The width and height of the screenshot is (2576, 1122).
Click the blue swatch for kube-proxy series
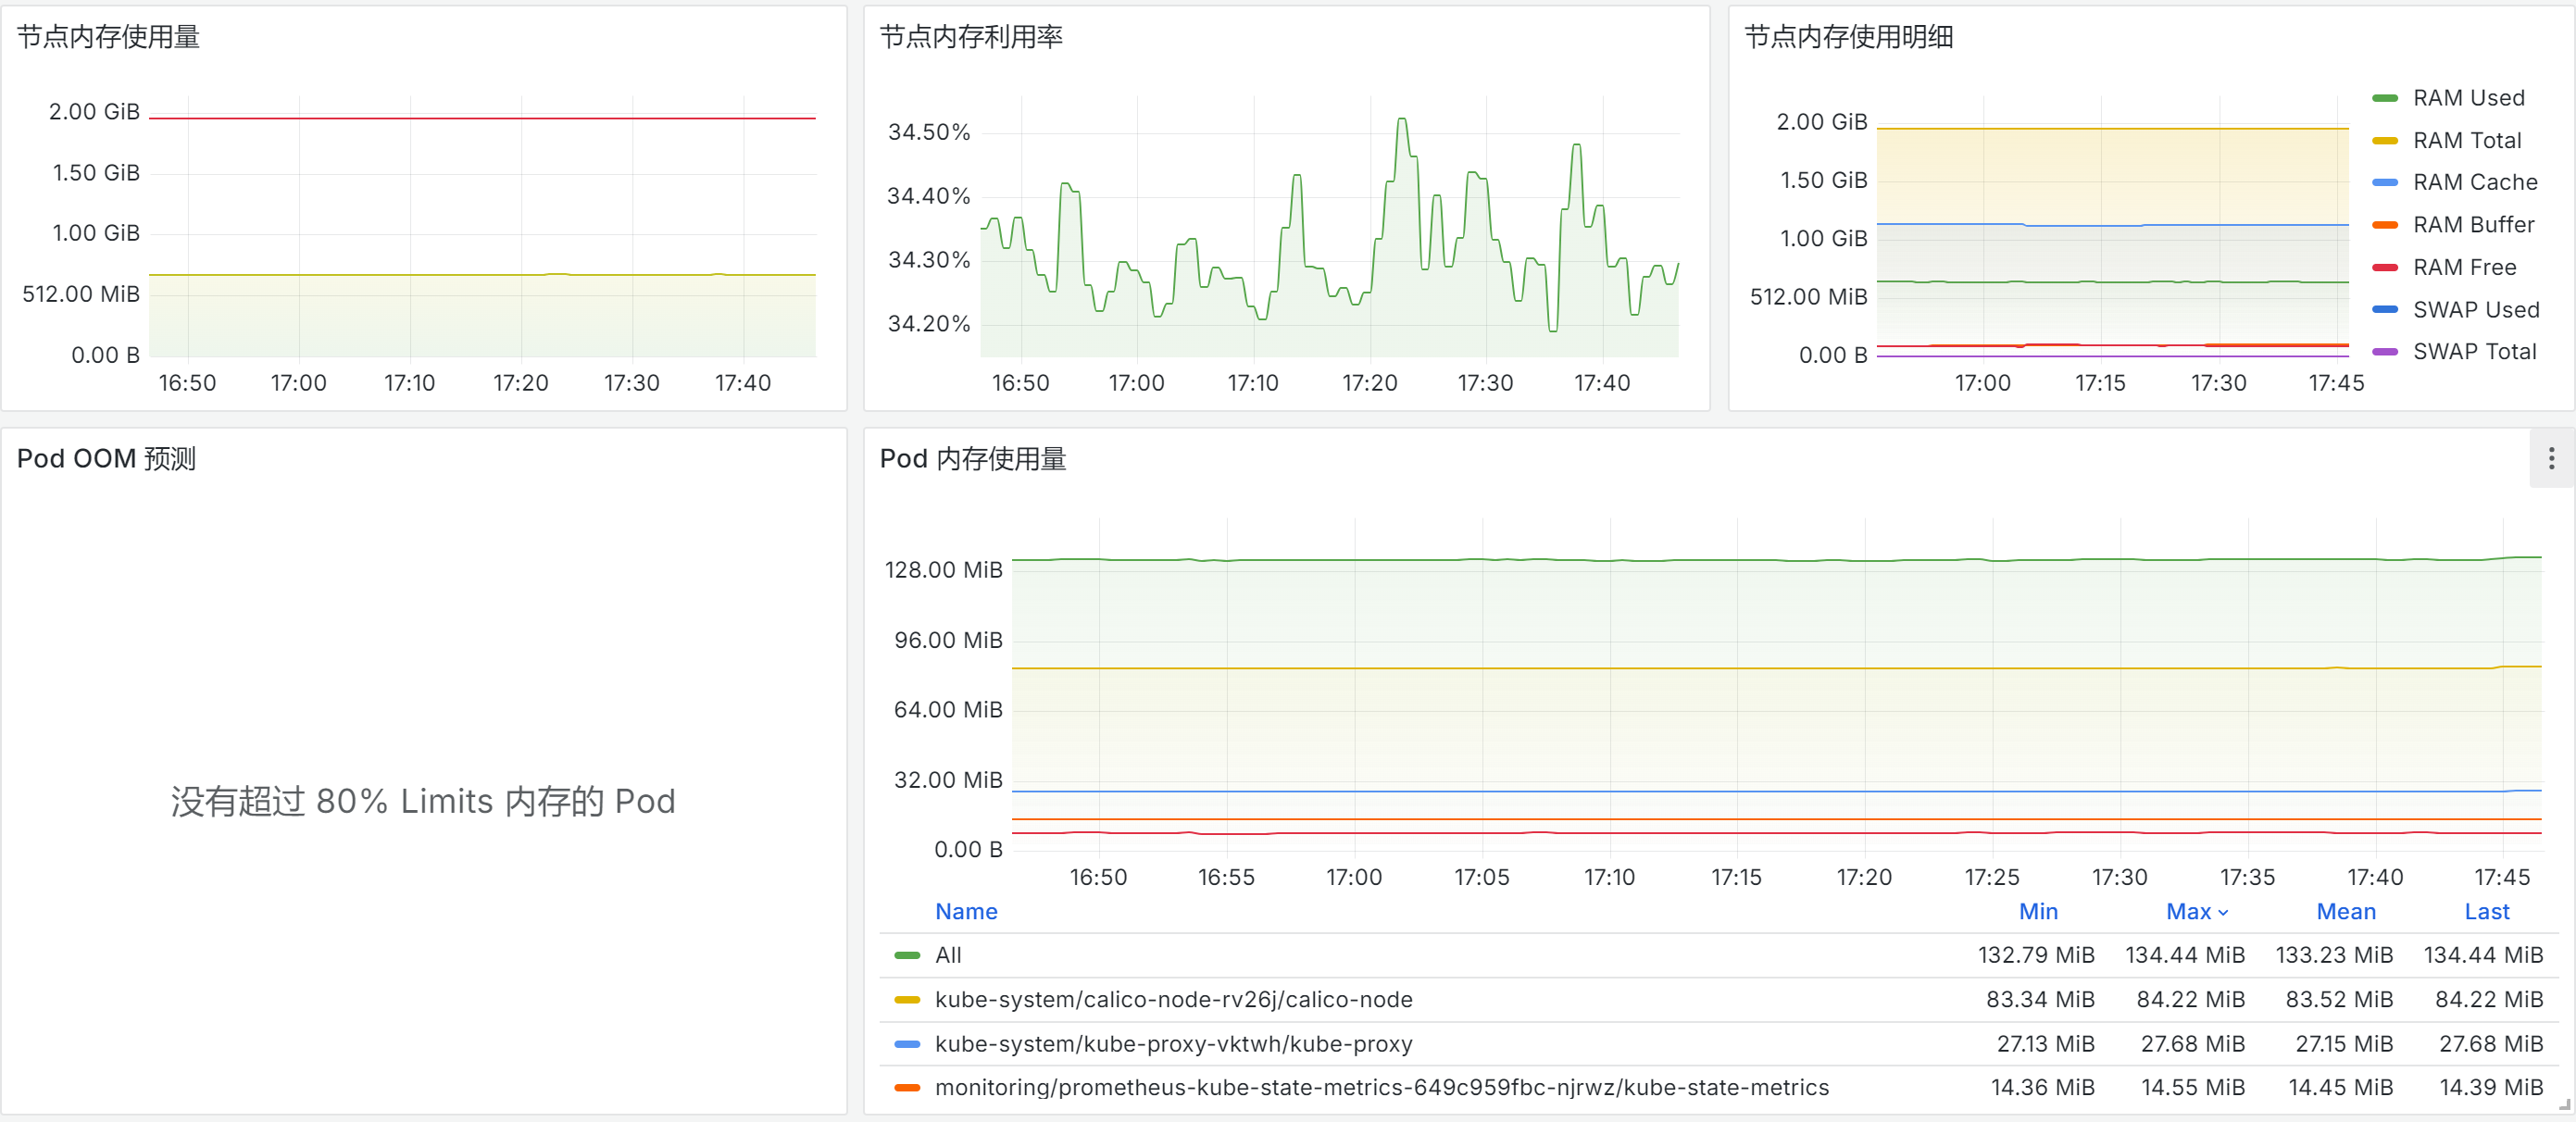tap(907, 1044)
